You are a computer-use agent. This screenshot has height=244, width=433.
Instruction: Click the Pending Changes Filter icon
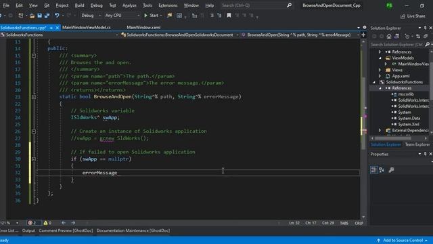[407, 36]
